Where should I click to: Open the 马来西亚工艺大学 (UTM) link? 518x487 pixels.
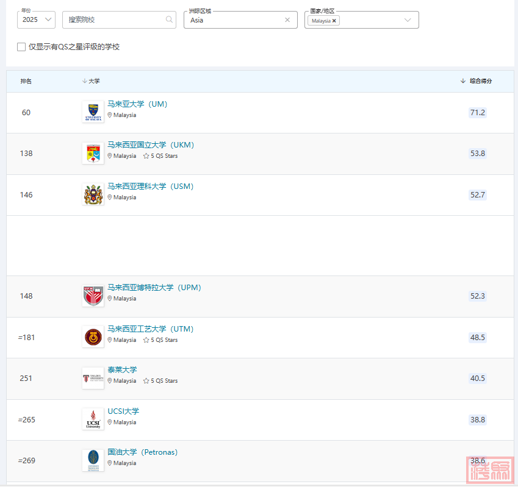coord(151,329)
